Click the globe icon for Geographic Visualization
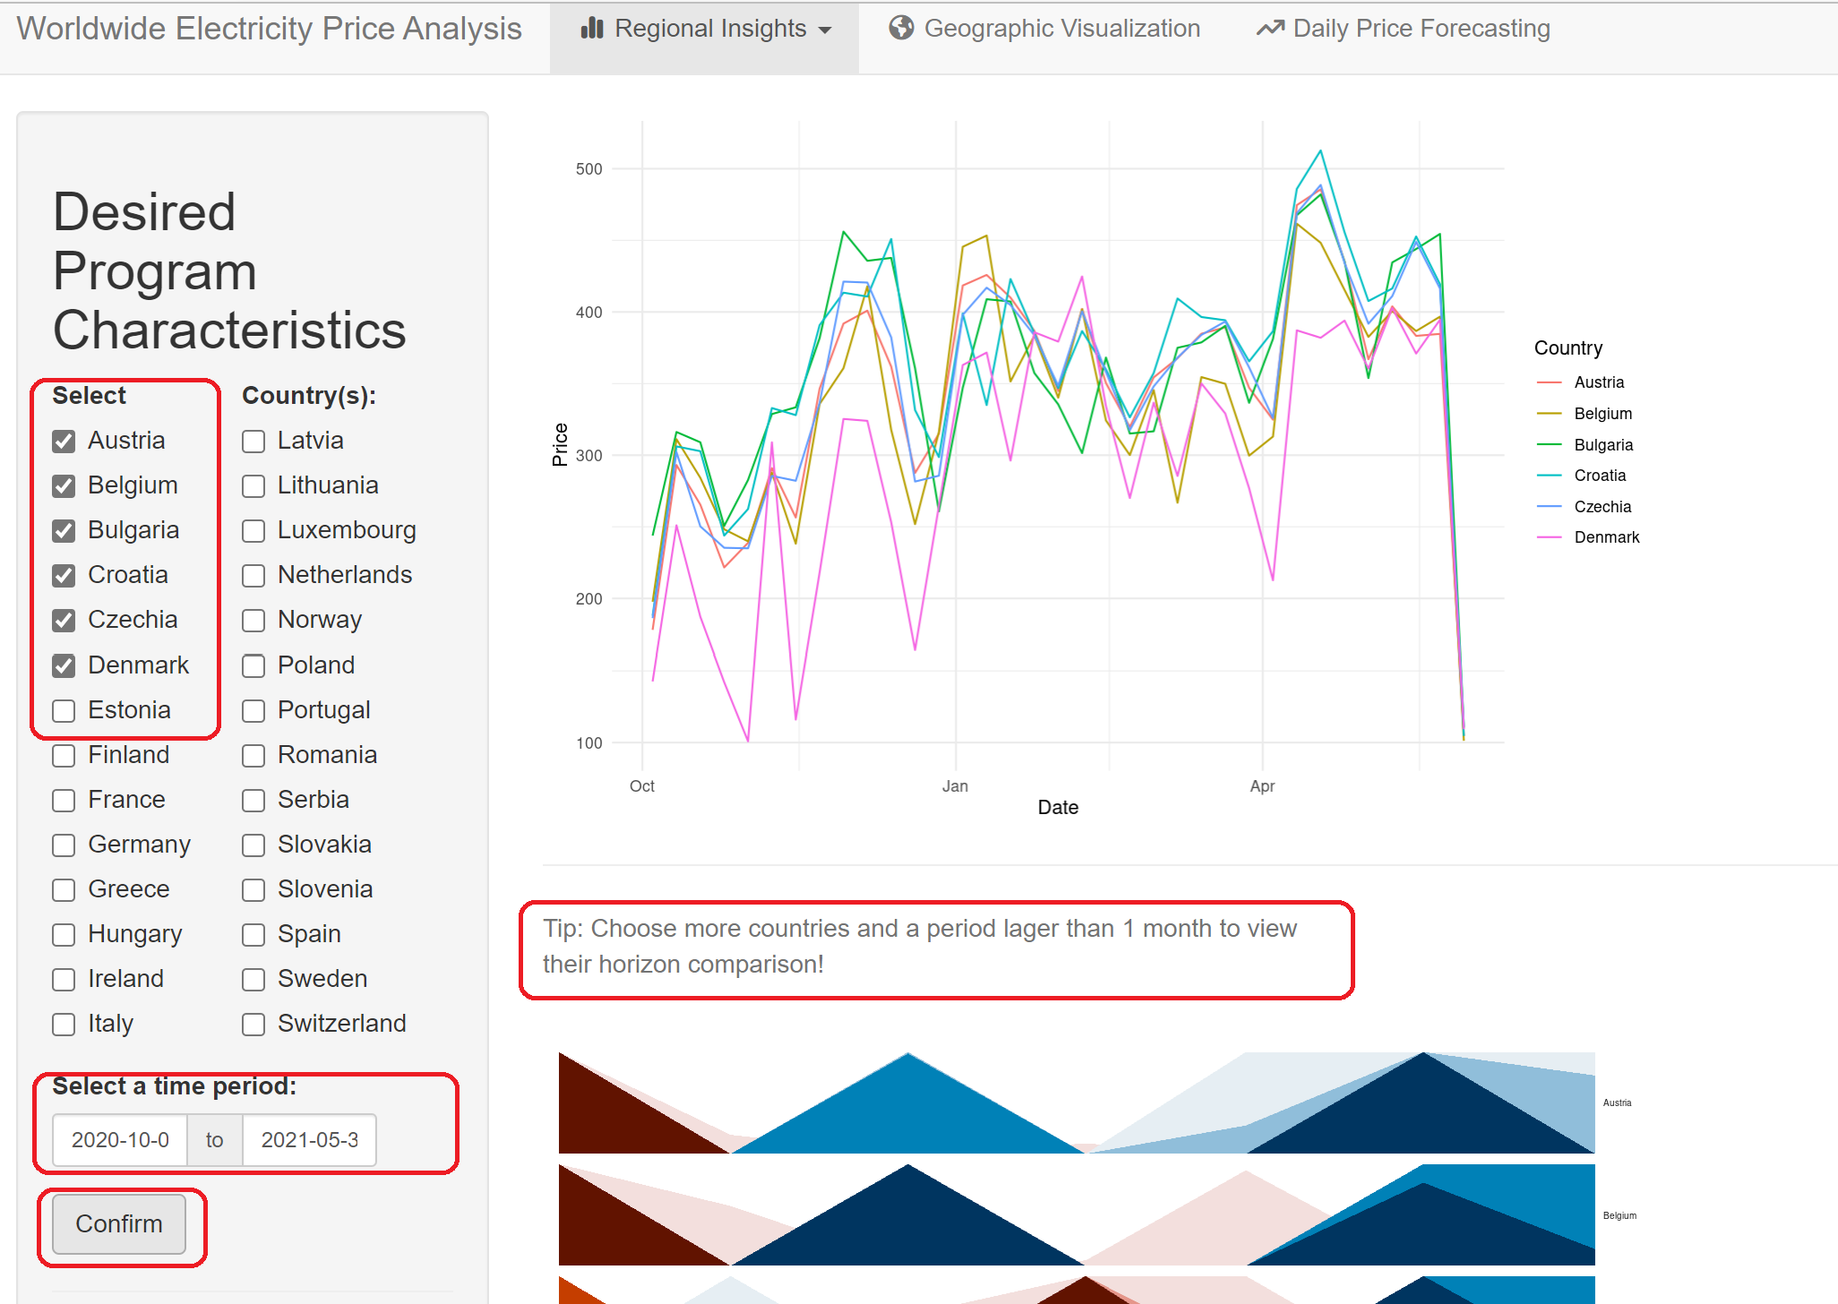 click(901, 29)
